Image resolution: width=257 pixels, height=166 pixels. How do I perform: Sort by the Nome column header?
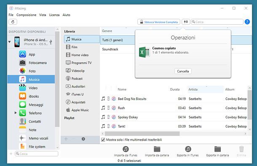122,89
